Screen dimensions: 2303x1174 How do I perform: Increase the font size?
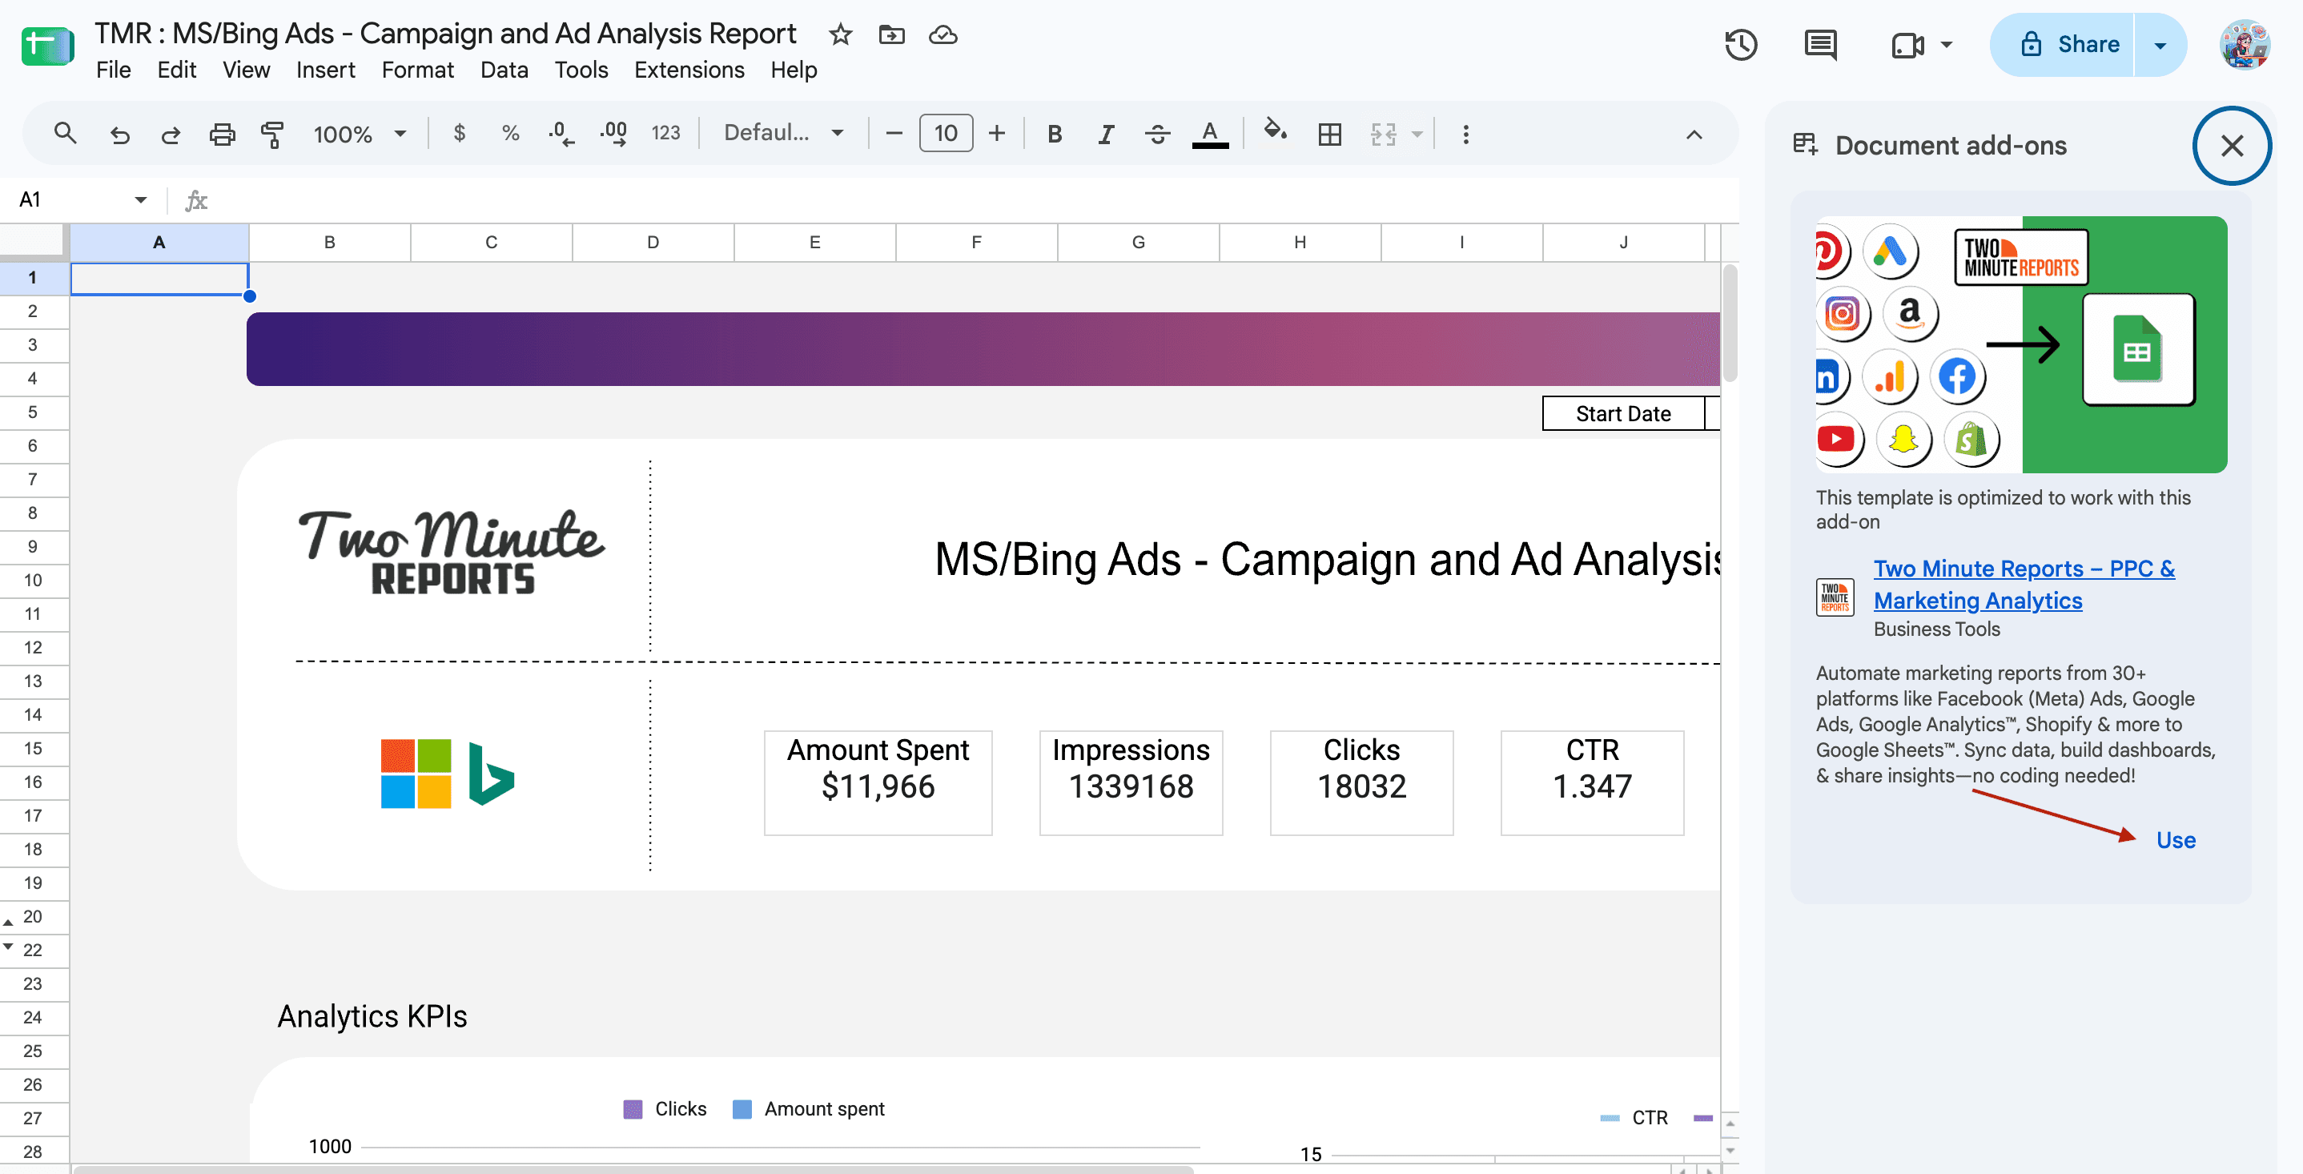tap(997, 134)
